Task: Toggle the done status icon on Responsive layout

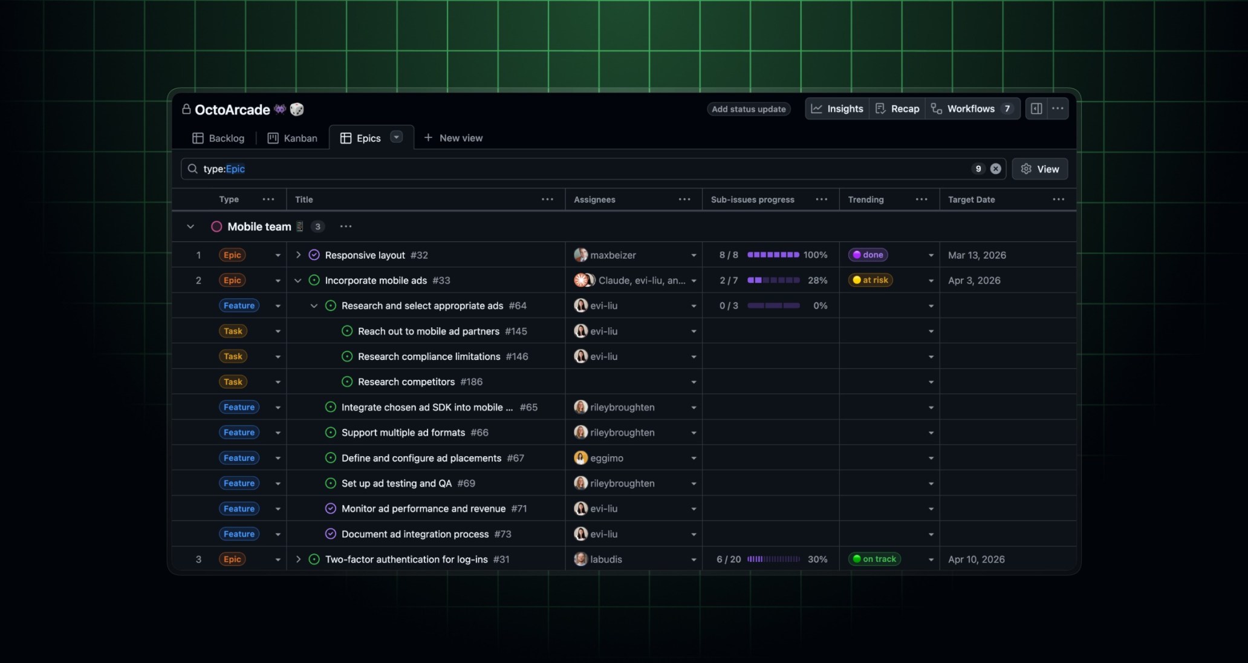Action: 314,255
